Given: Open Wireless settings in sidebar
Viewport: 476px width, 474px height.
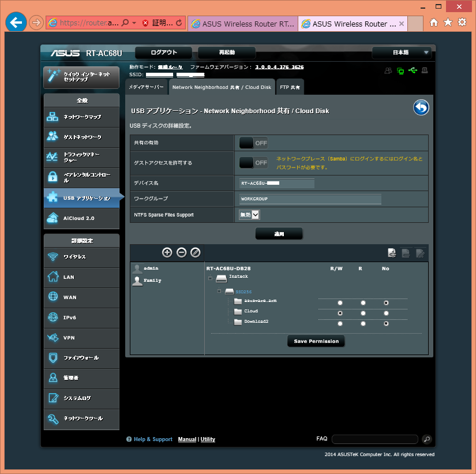Looking at the screenshot, I should [81, 257].
